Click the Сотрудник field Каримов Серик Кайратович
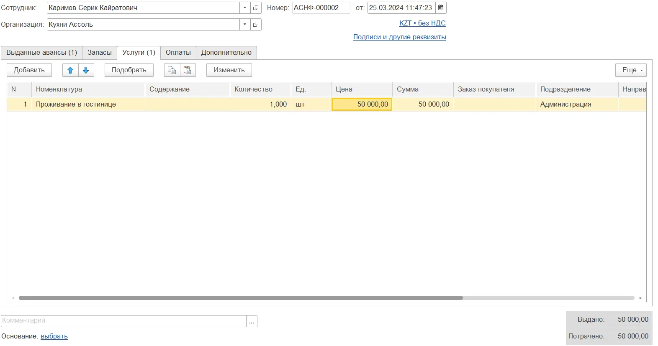658x346 pixels. click(143, 8)
